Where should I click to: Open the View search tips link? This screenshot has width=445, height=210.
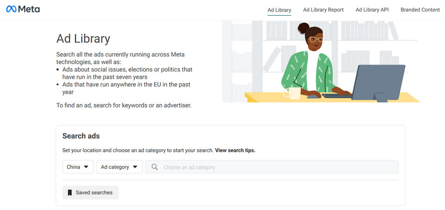click(235, 150)
